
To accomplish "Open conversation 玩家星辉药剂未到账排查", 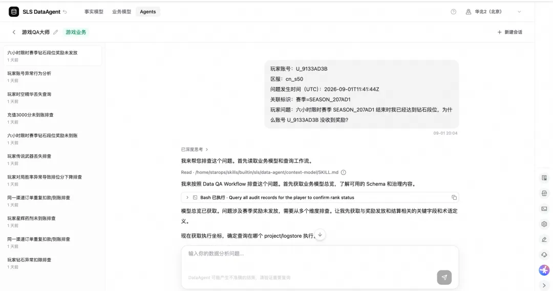I will (x=53, y=221).
